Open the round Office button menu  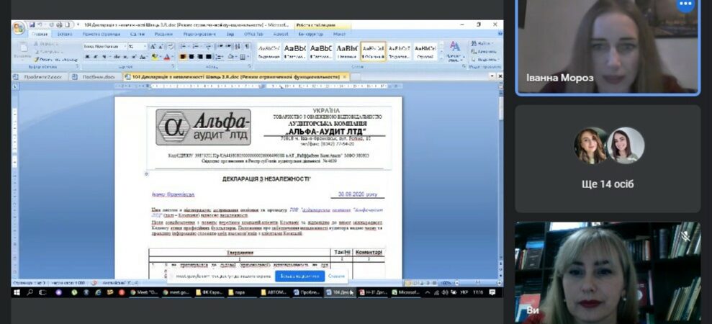point(18,27)
